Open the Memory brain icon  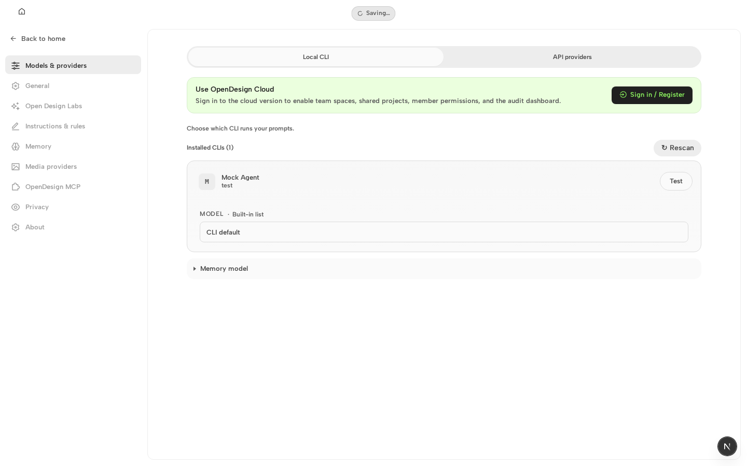click(x=16, y=147)
